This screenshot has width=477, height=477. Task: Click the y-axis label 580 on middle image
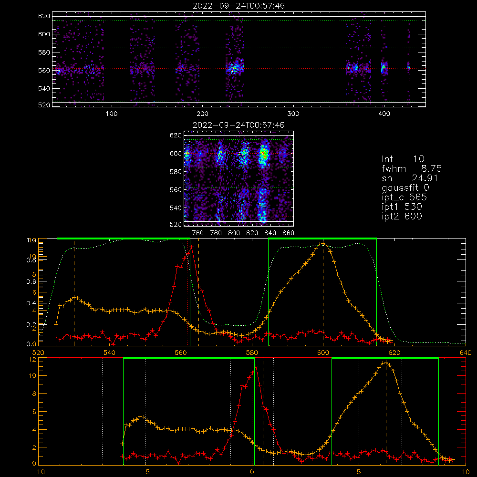click(176, 172)
